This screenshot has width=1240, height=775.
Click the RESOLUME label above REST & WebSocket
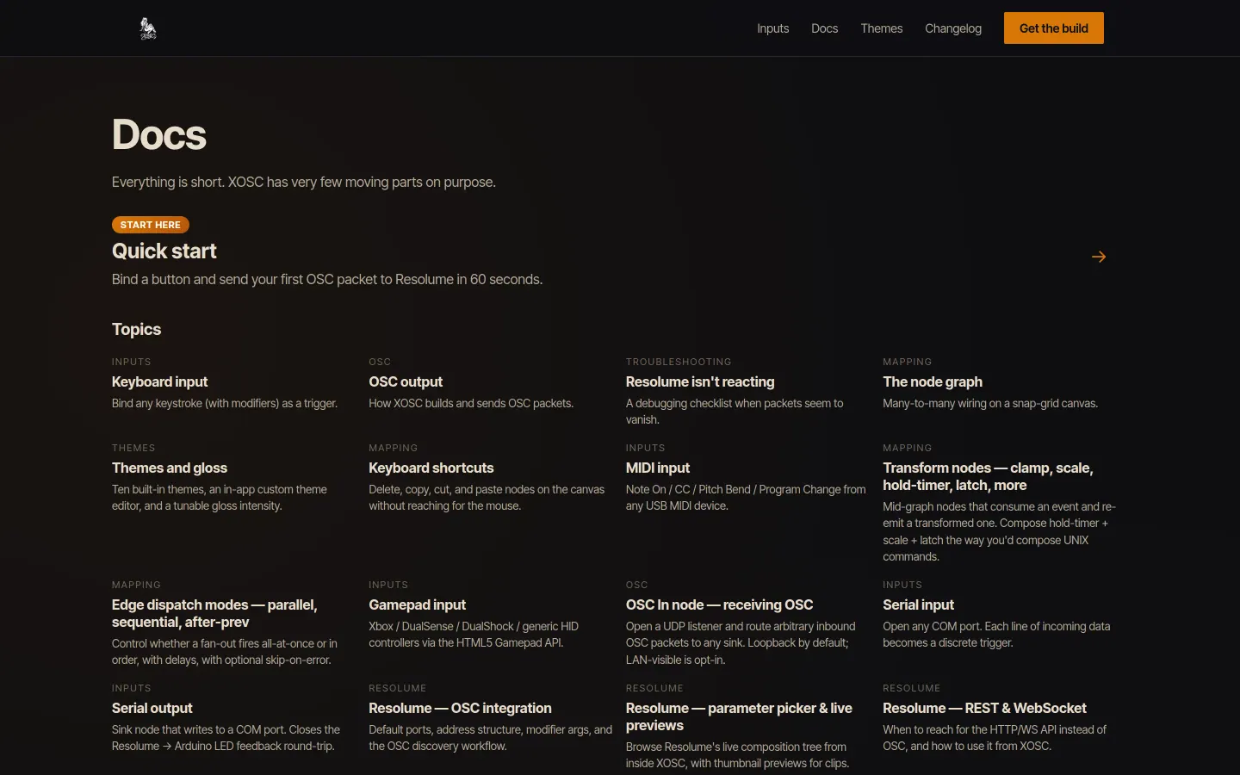pos(912,688)
